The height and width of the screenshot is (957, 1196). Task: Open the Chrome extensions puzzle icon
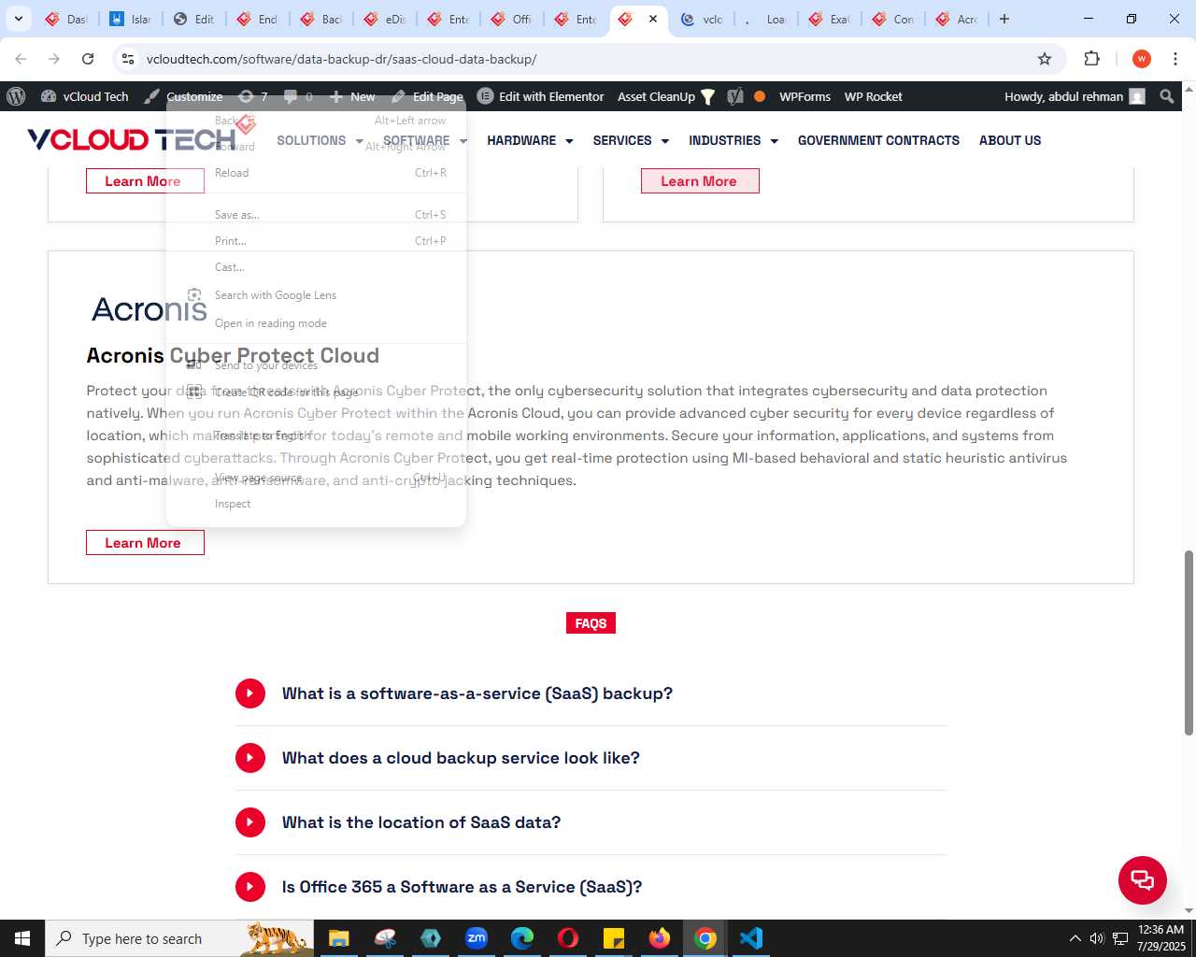[x=1091, y=59]
